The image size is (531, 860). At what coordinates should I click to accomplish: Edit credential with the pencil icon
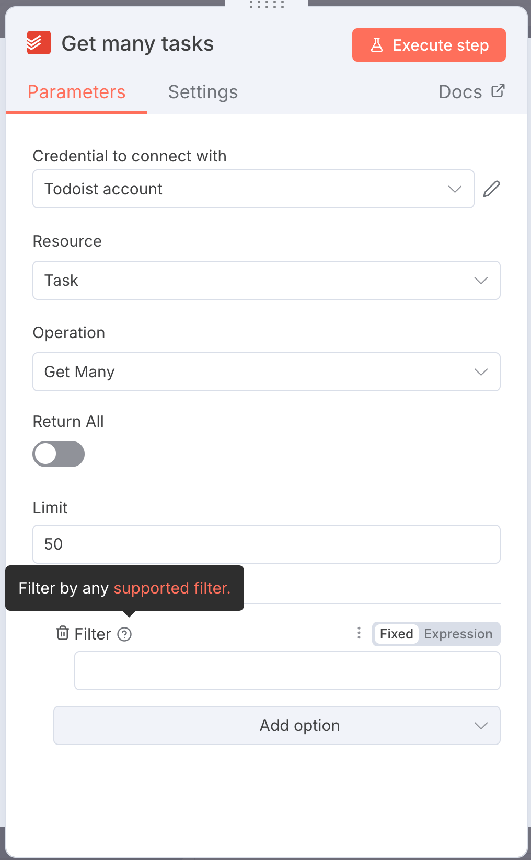tap(491, 189)
